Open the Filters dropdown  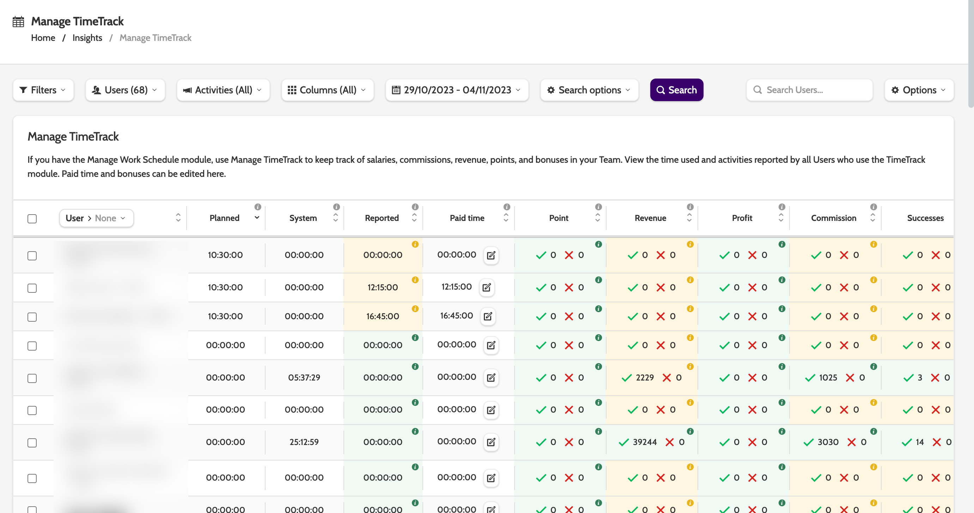tap(43, 90)
